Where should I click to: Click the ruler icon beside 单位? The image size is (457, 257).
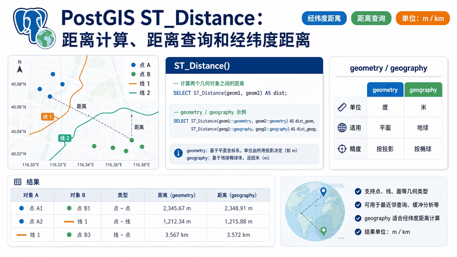point(342,107)
